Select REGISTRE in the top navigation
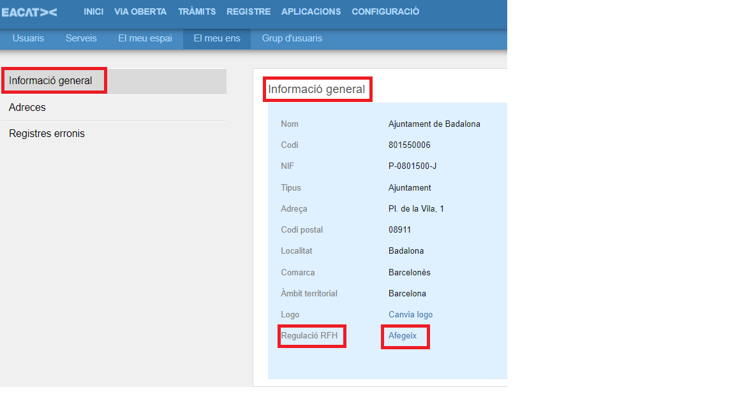The height and width of the screenshot is (413, 735). (248, 11)
